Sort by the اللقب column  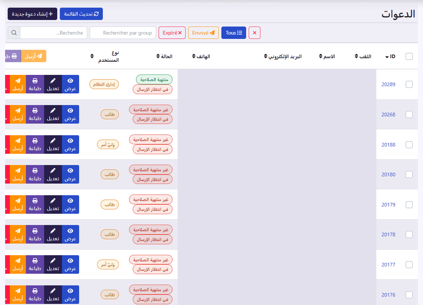[x=363, y=56]
